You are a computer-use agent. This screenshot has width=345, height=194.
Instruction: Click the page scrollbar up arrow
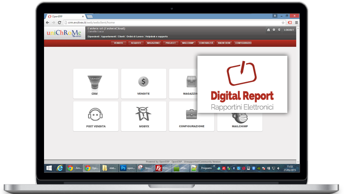coord(298,29)
